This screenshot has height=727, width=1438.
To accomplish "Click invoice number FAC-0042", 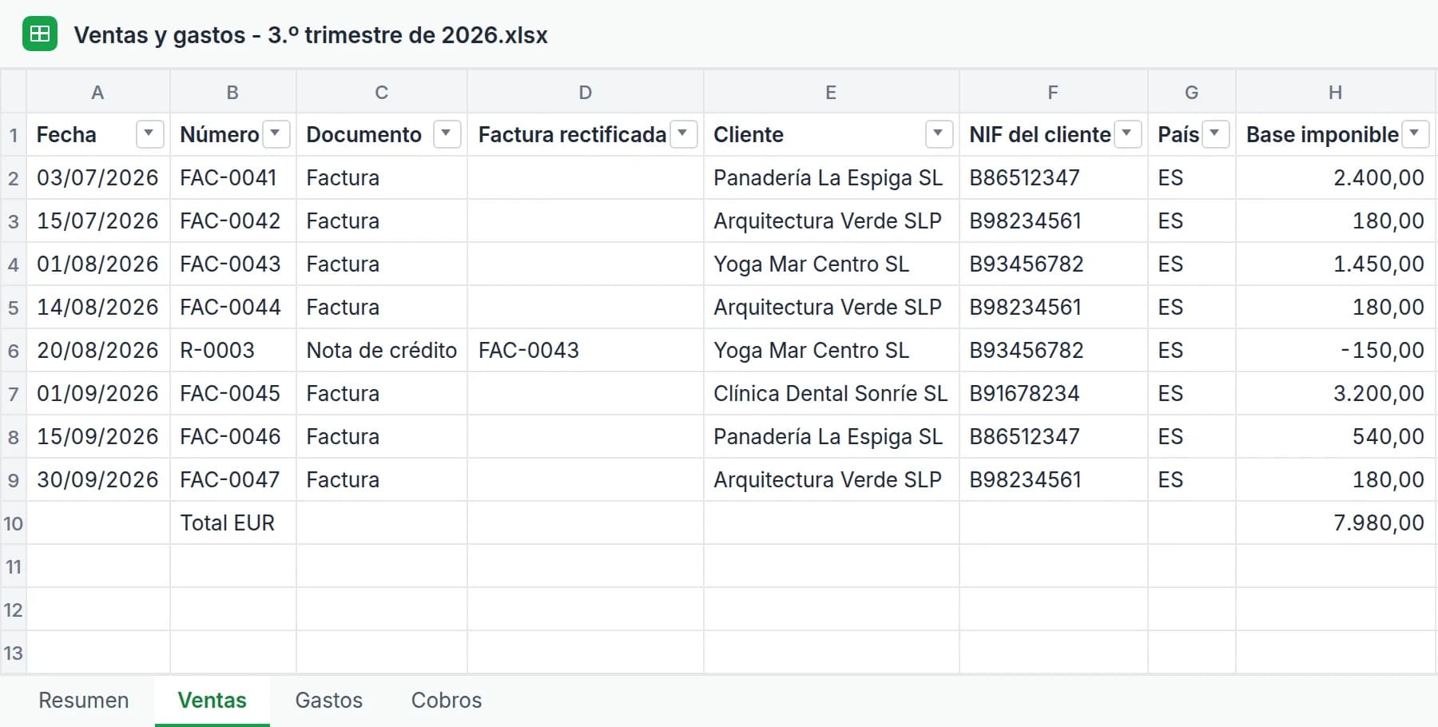I will coord(232,220).
